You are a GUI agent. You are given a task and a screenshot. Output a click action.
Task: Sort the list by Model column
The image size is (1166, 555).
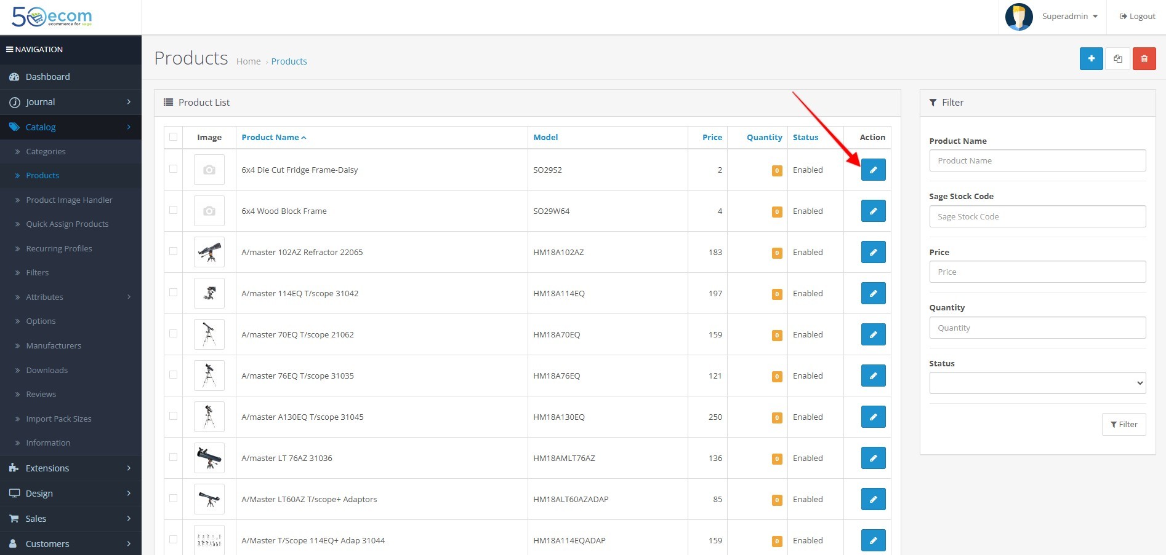pos(545,137)
